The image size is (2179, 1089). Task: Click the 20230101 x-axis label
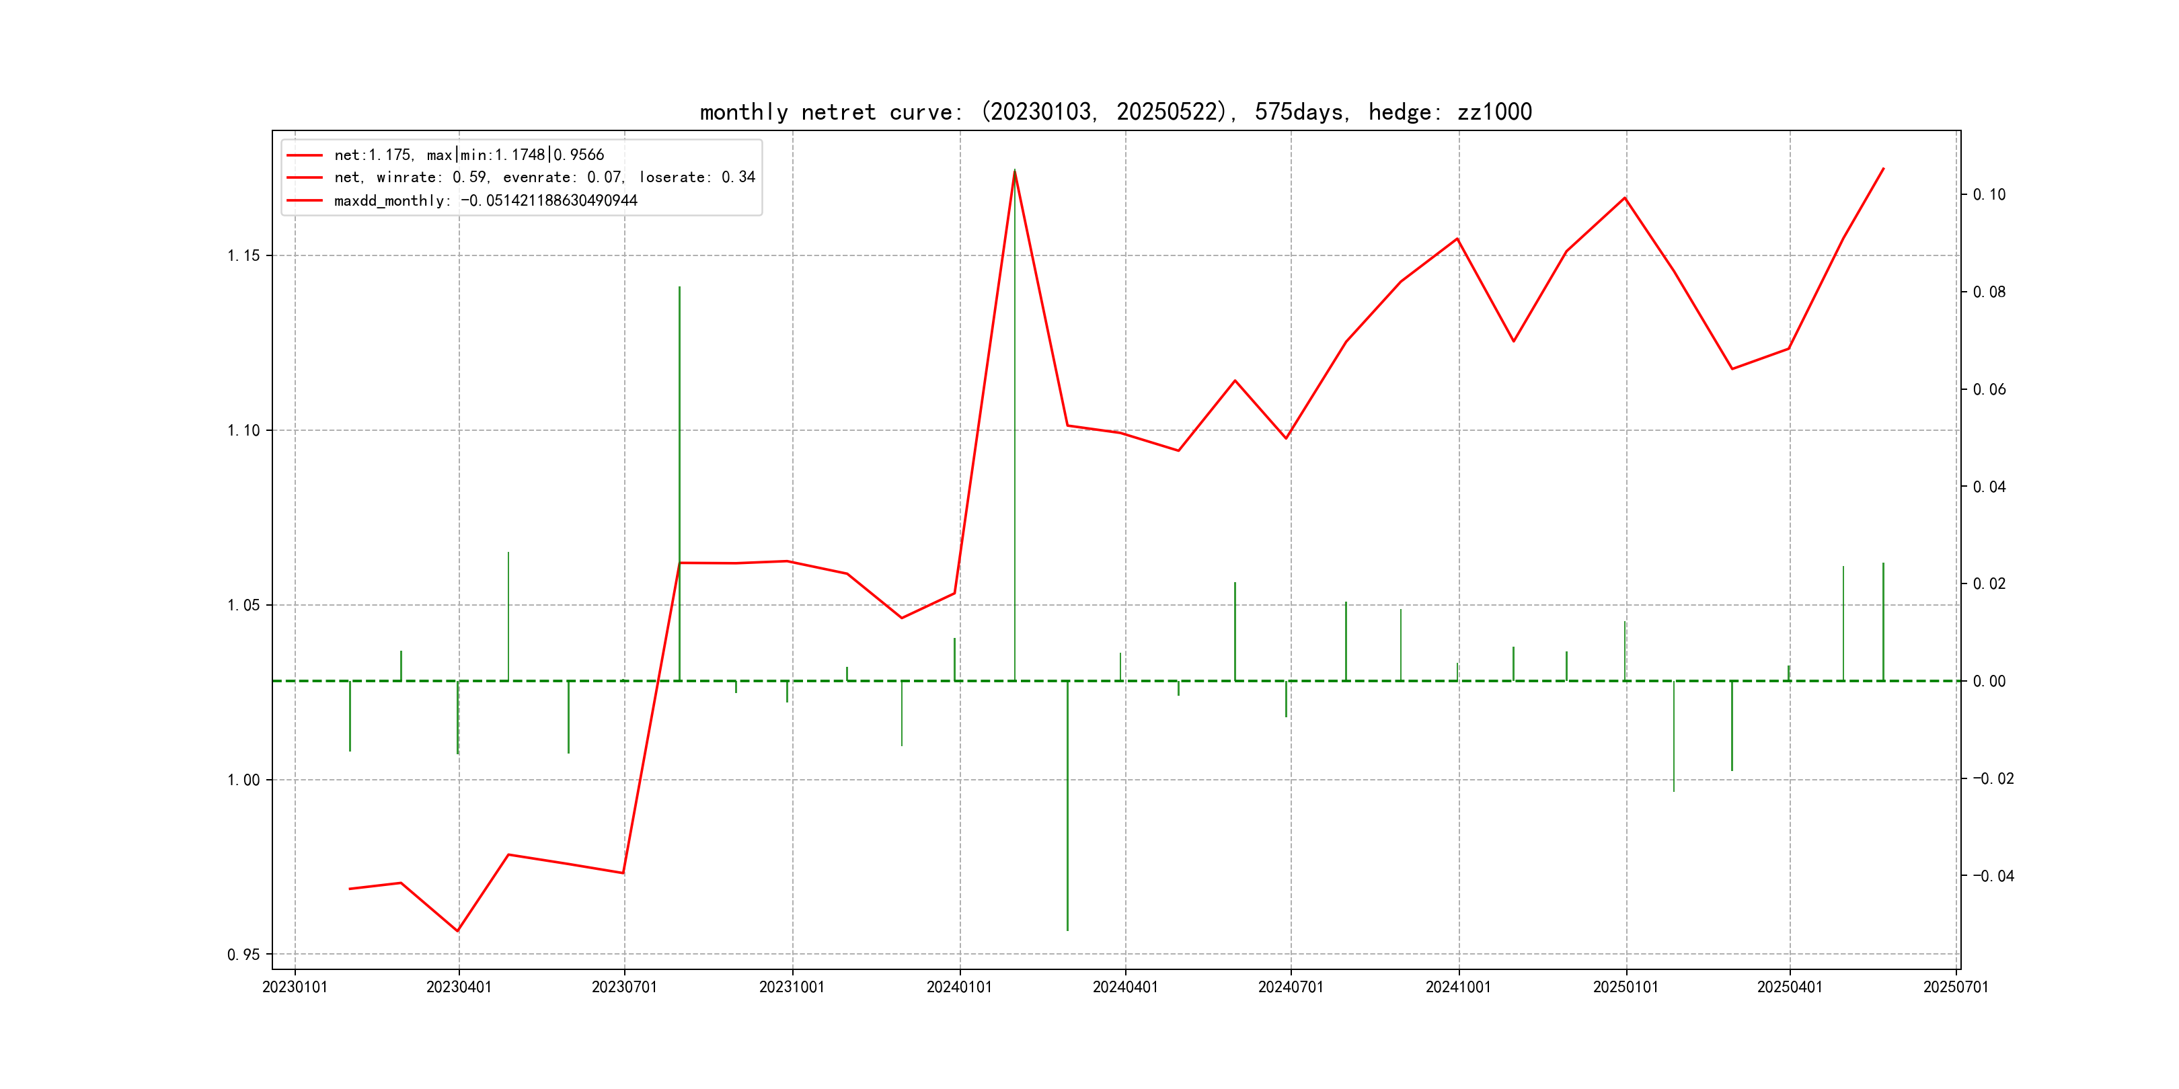[295, 987]
